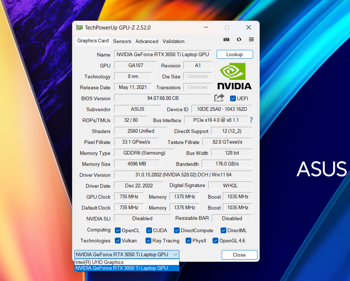Toggle the DirectCompute checkbox

(177, 230)
